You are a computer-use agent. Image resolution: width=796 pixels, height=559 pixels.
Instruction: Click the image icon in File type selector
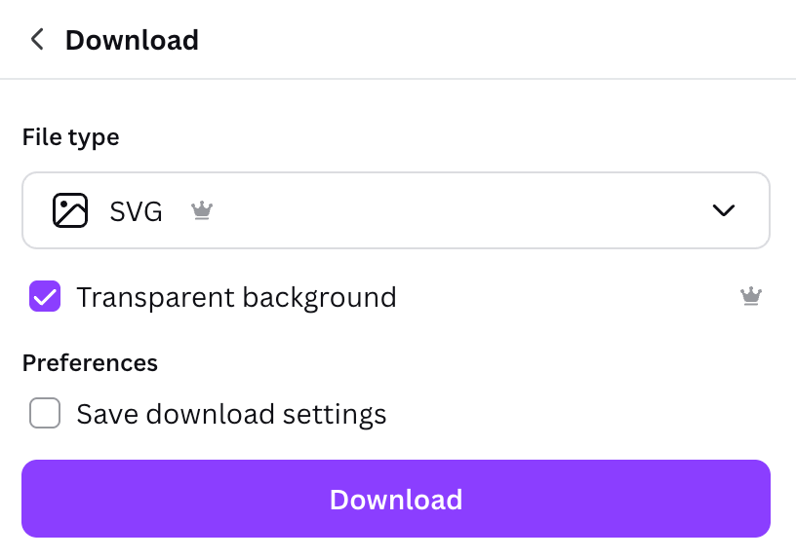pos(70,210)
